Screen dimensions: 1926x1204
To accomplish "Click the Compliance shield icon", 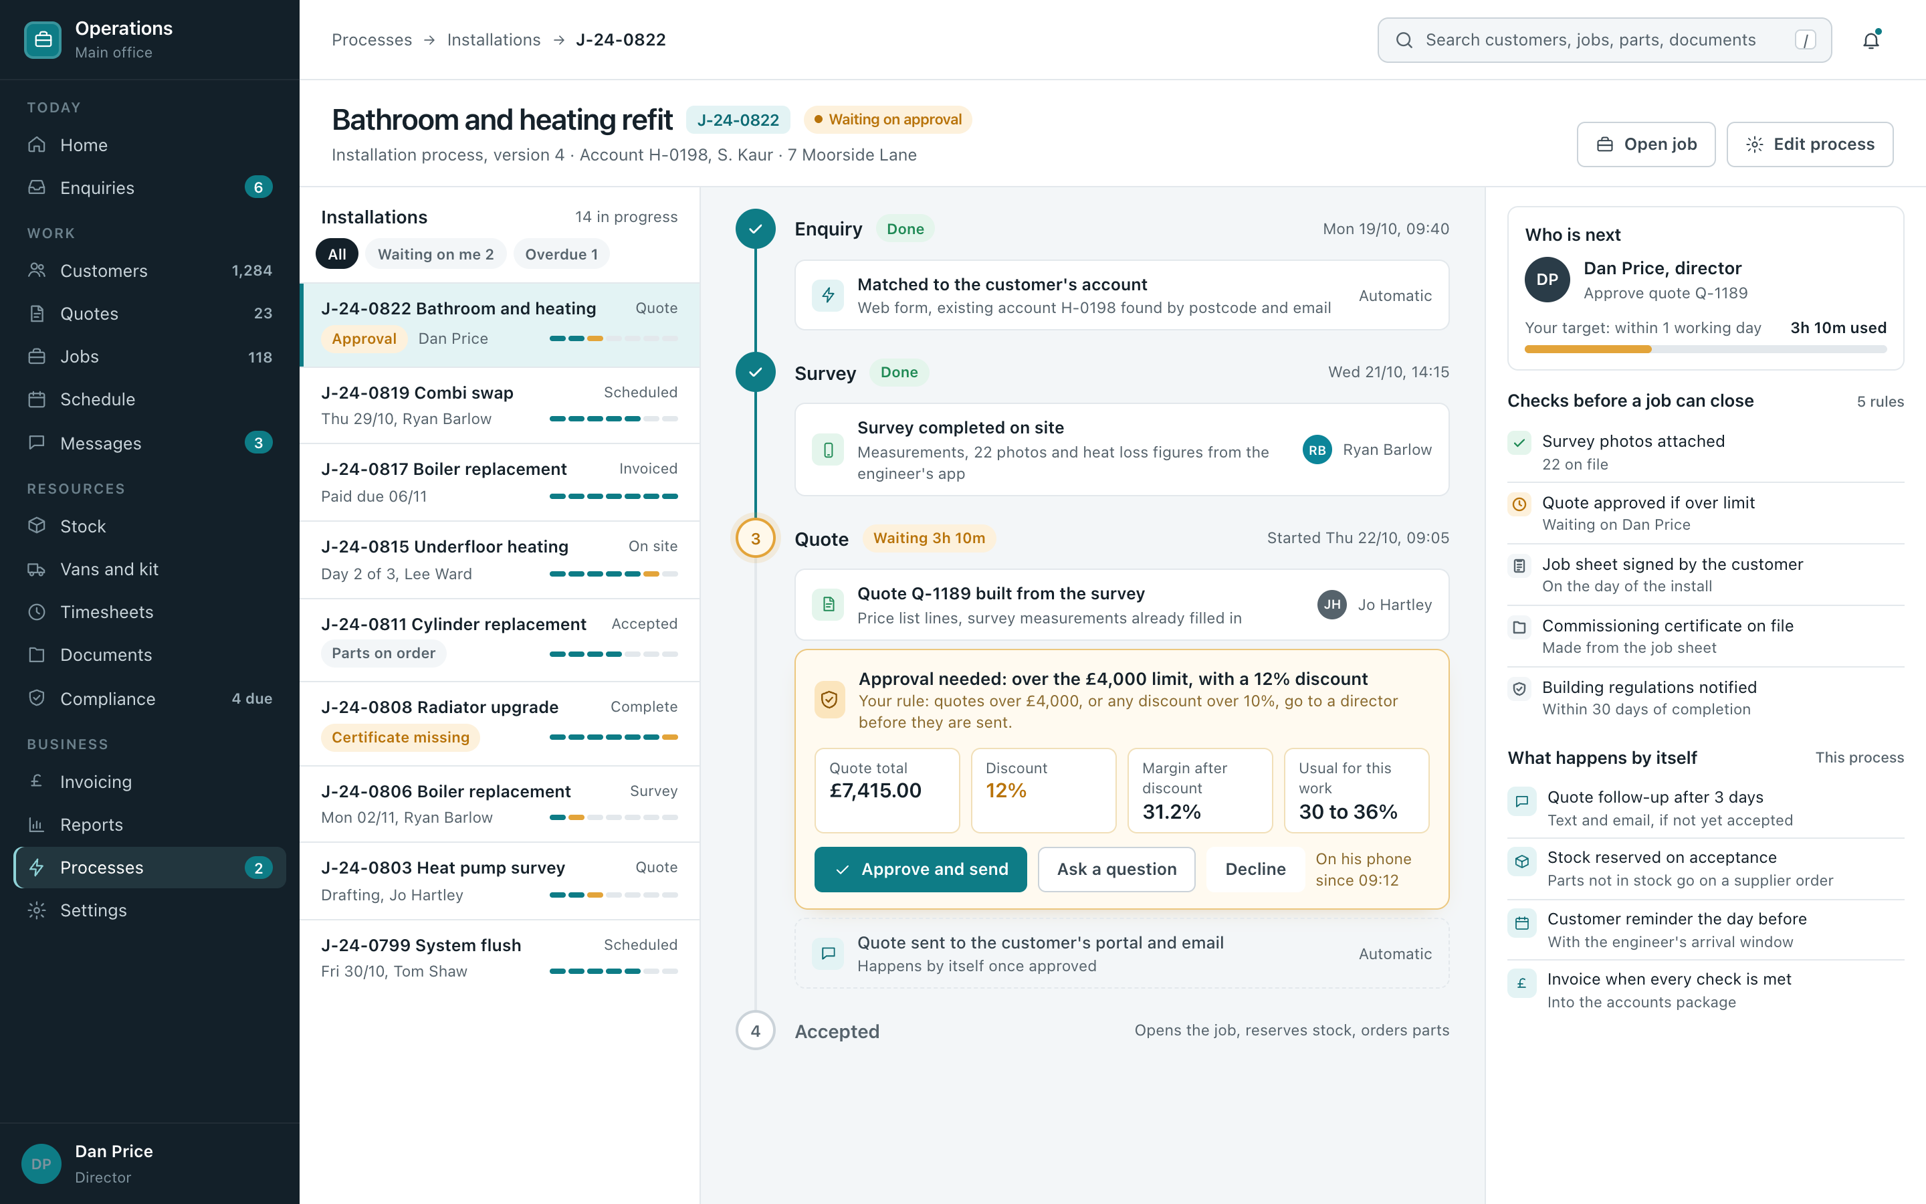I will (x=37, y=698).
